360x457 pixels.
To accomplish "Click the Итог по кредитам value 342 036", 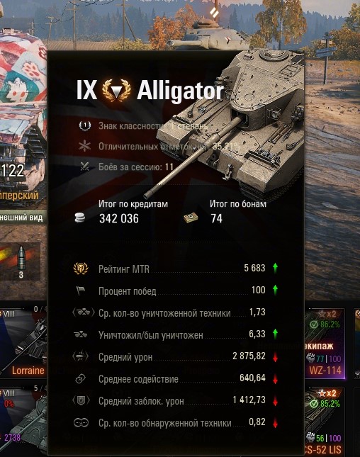I will click(x=119, y=219).
